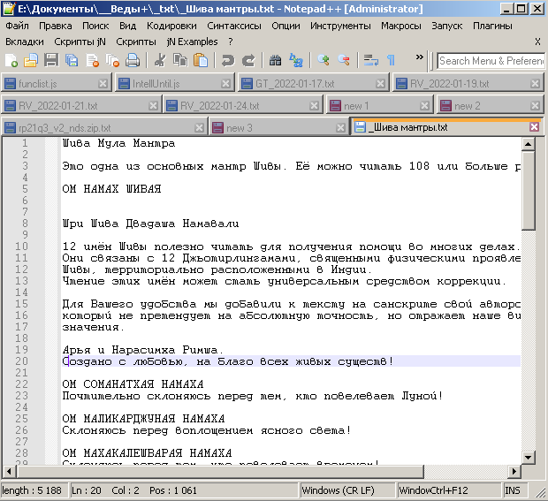Click the Search Menu & Preferences field
Image resolution: width=548 pixels, height=501 pixels.
(x=491, y=61)
